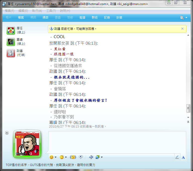Switch to handwriting pen mode
This screenshot has height=171, width=193.
click(x=177, y=157)
